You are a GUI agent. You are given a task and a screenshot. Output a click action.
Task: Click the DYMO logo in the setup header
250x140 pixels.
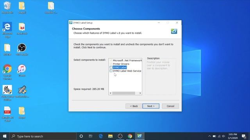pyautogui.click(x=174, y=31)
